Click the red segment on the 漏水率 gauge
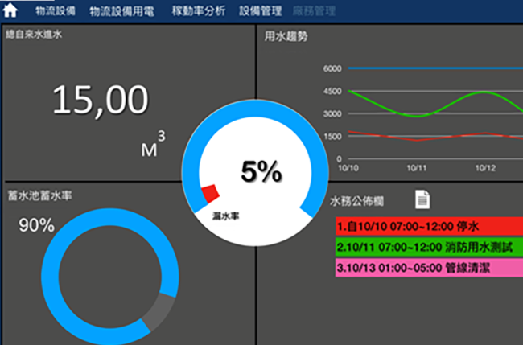This screenshot has width=523, height=345. click(211, 193)
